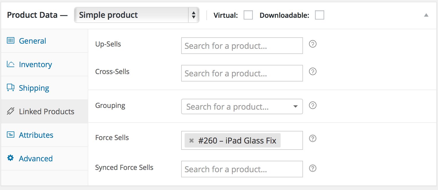This screenshot has width=438, height=190.
Task: Open the Inventory tab
Action: [35, 64]
